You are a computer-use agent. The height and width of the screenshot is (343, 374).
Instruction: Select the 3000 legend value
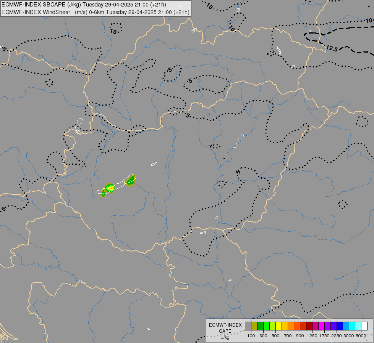click(349, 336)
